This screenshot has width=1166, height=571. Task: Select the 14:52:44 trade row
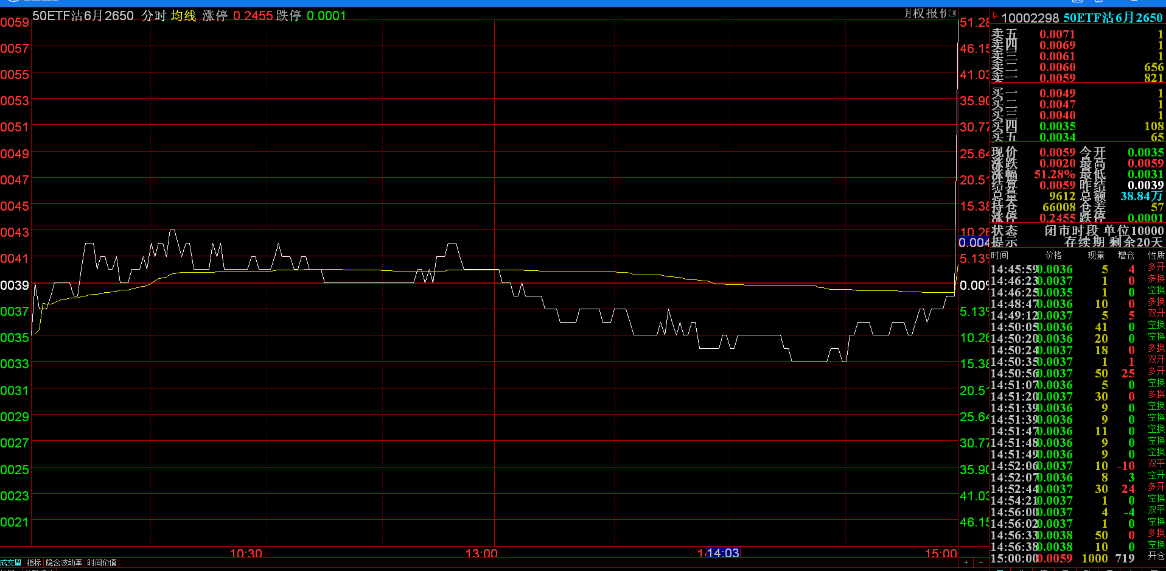[x=1078, y=489]
